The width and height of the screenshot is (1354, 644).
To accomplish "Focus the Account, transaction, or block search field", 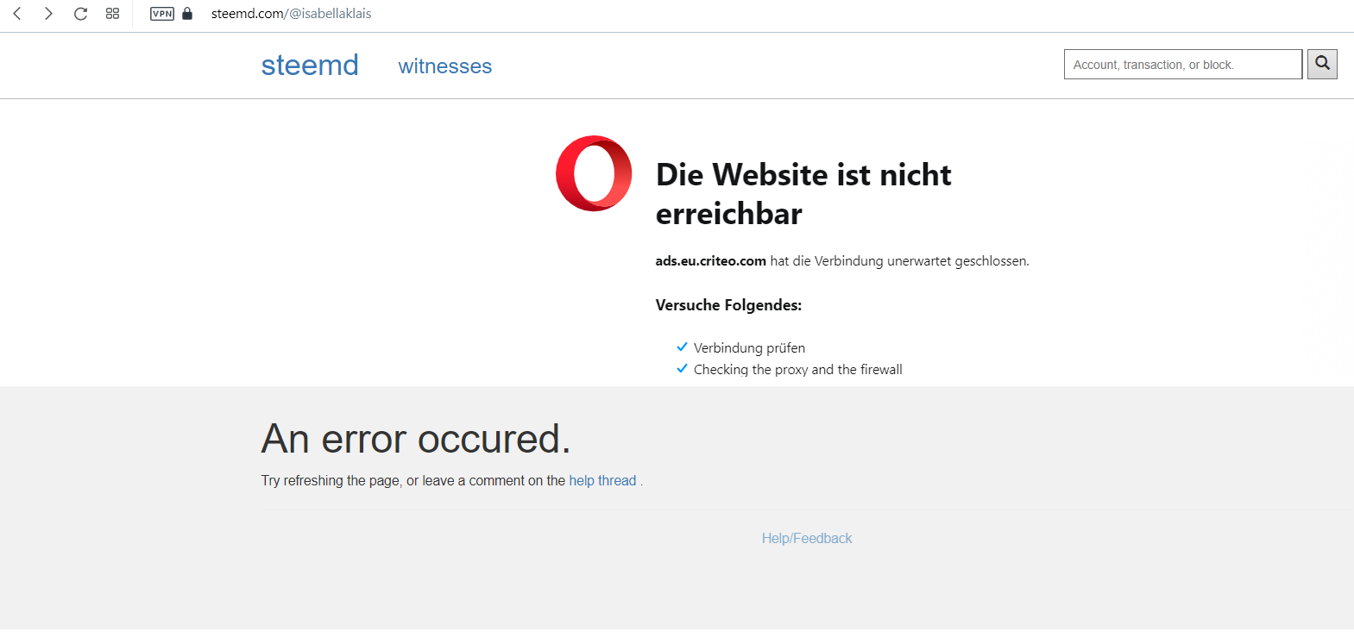I will pos(1183,65).
